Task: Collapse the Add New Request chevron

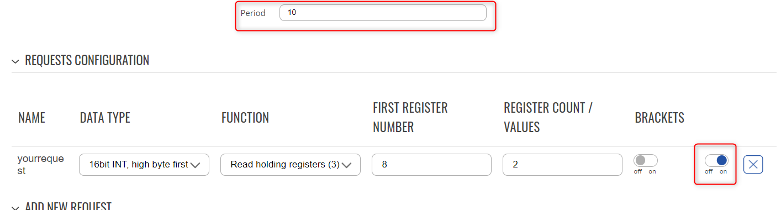Action: 15,207
